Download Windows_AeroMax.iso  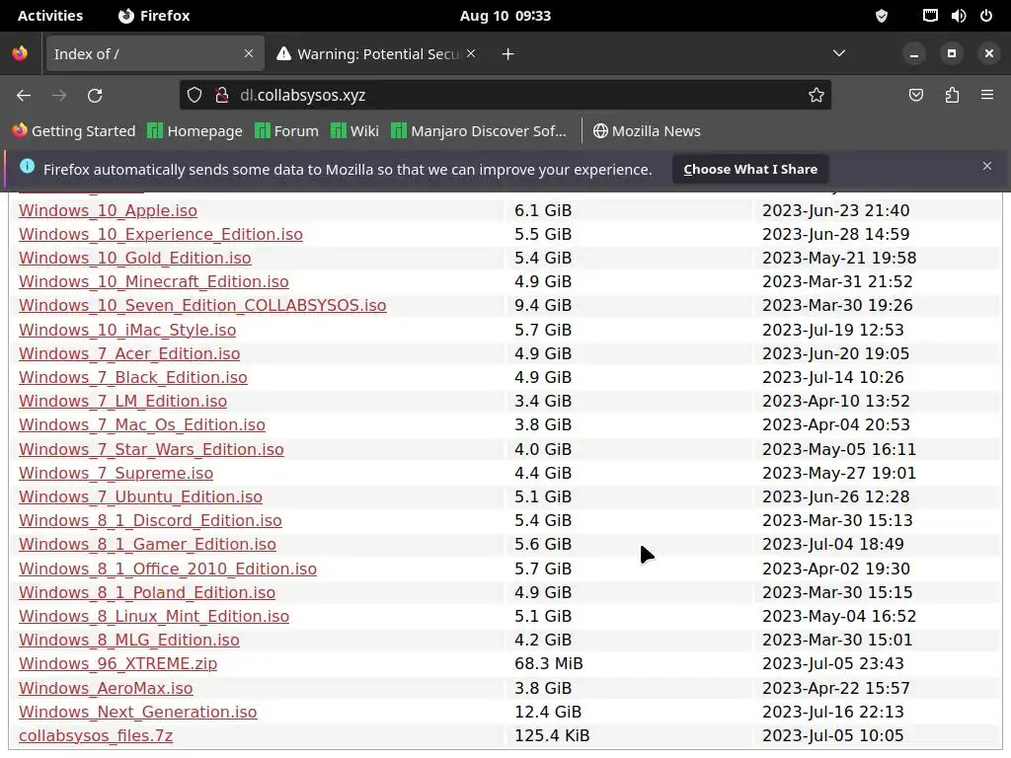click(106, 688)
